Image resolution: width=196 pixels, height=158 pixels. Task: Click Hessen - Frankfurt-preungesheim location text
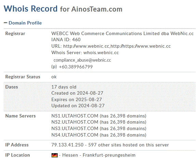click(99, 155)
